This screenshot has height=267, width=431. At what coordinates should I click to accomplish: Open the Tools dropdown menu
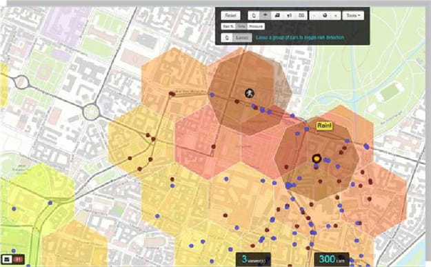tap(353, 15)
